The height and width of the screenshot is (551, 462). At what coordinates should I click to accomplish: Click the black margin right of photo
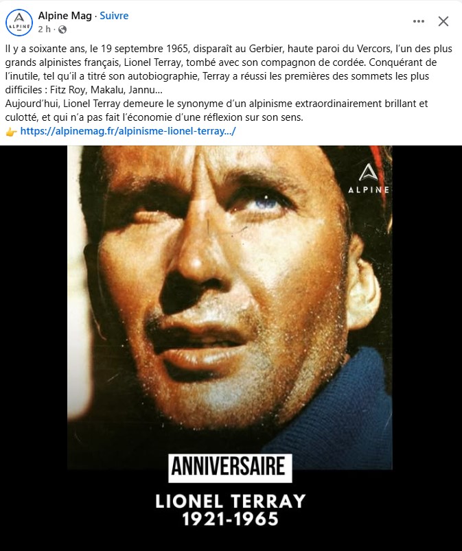click(427, 348)
